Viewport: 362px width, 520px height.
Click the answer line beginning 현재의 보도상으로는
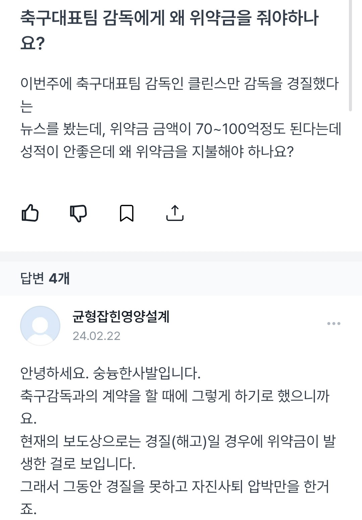[x=178, y=442]
